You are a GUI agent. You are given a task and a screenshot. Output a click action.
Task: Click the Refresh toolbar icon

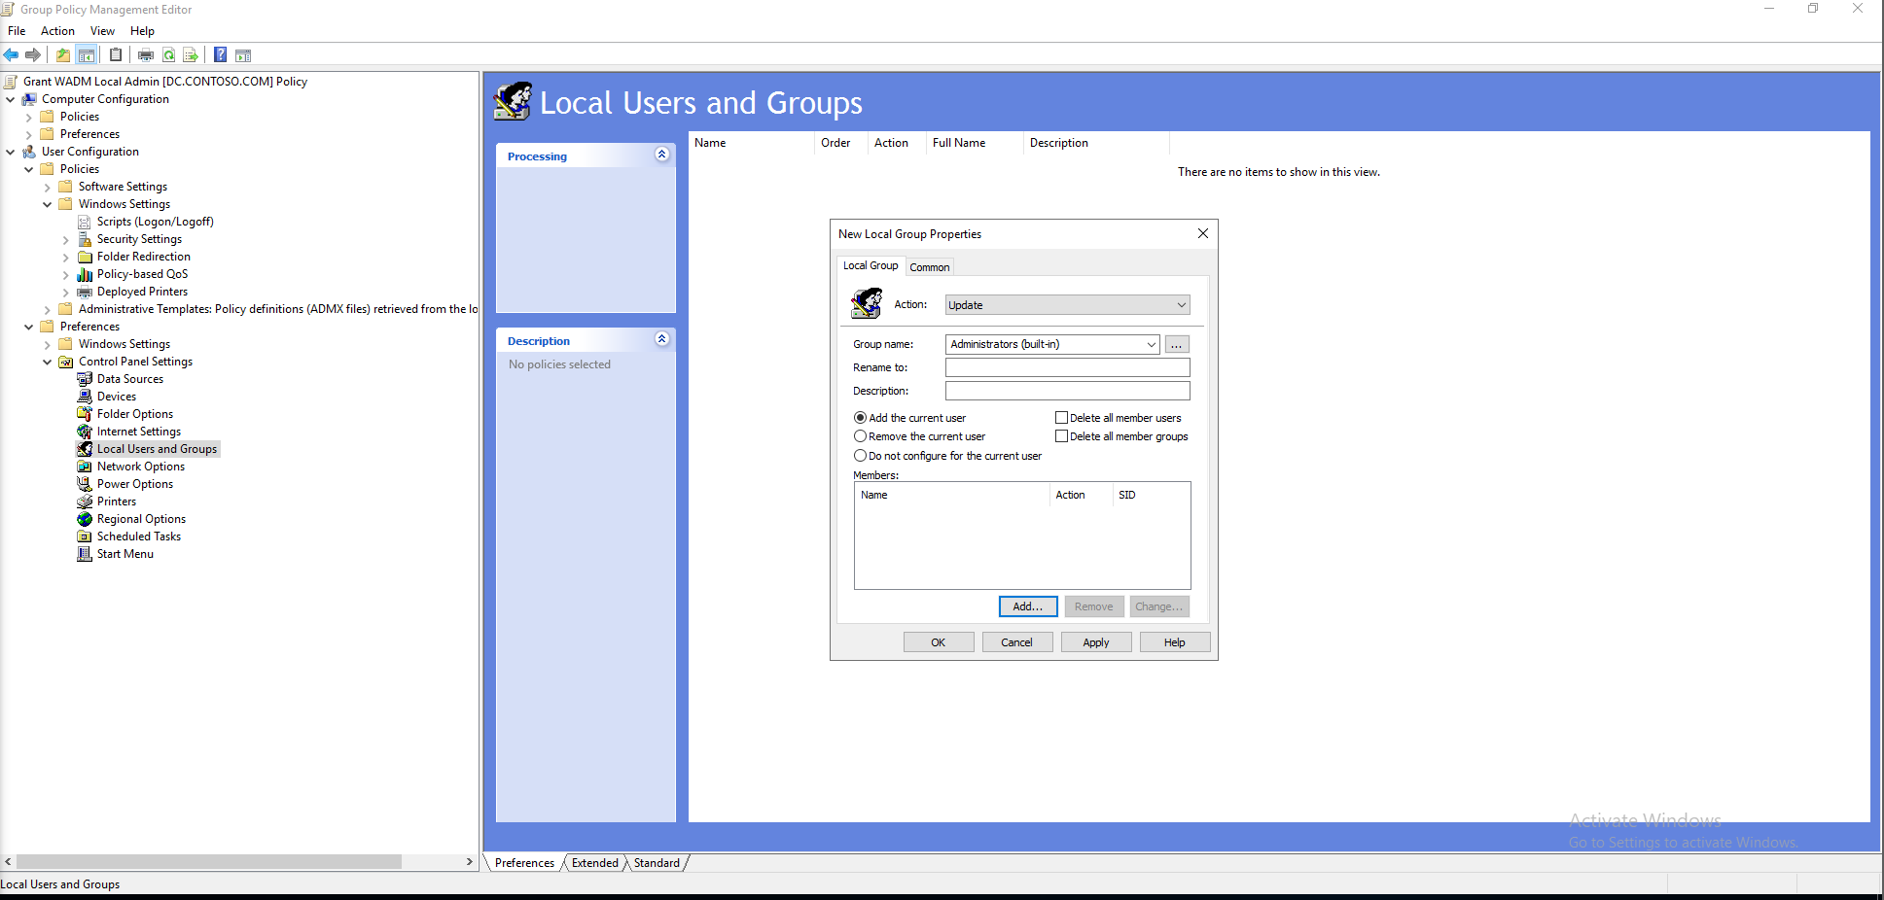[168, 54]
